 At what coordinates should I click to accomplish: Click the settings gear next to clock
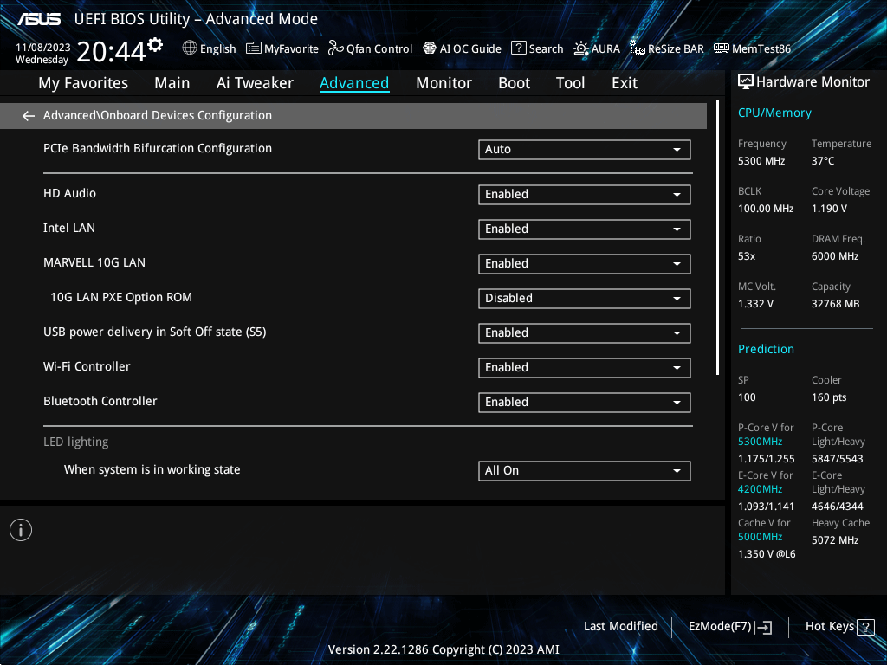tap(155, 45)
